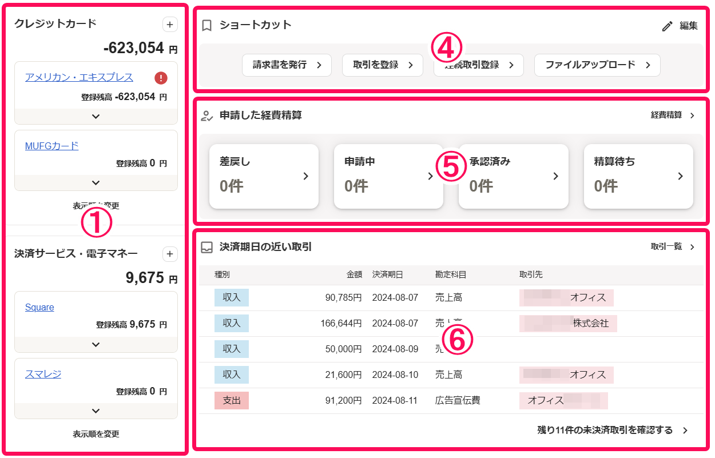
Task: Open スマレジ account link
Action: pos(43,374)
